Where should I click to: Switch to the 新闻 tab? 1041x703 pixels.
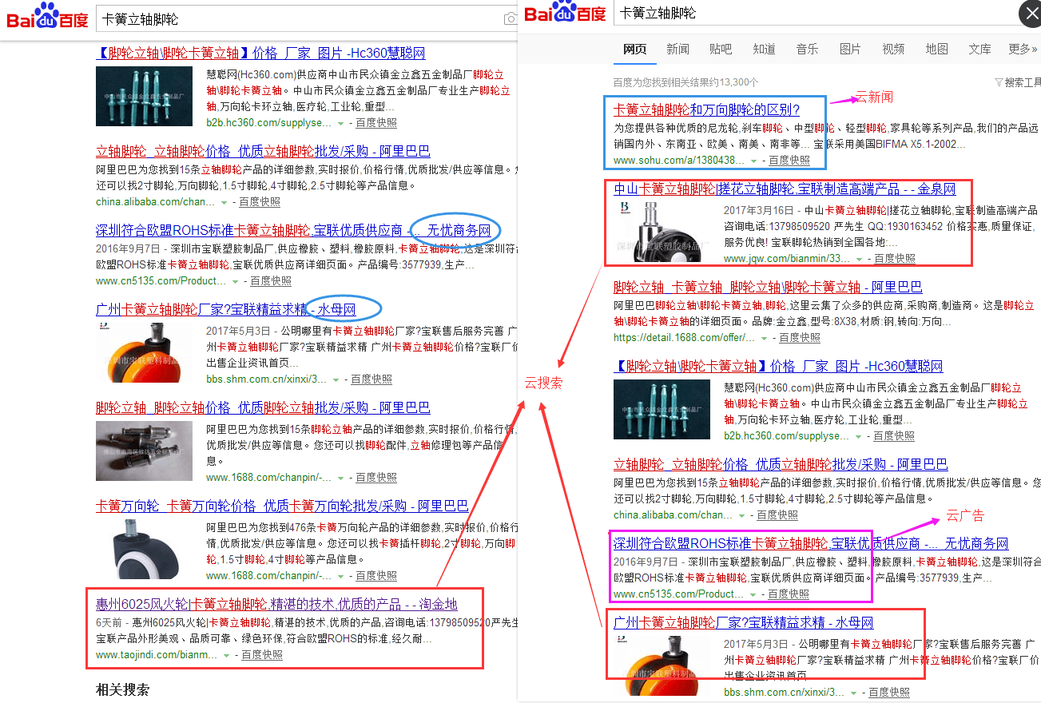point(677,49)
